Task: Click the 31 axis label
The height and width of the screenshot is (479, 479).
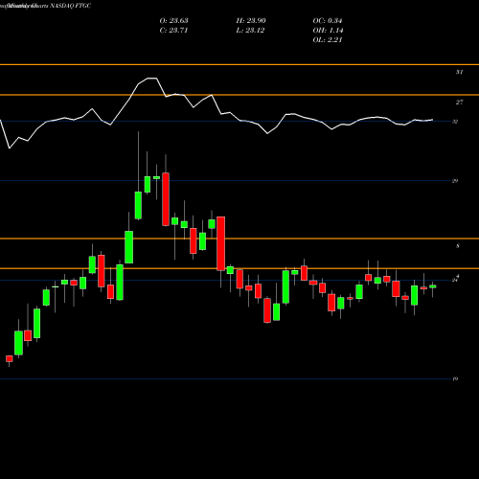Action: coord(459,72)
